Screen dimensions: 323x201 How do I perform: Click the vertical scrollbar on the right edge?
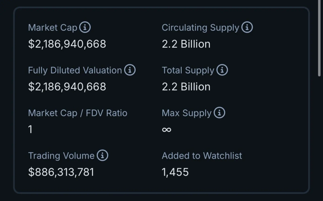[x=320, y=40]
